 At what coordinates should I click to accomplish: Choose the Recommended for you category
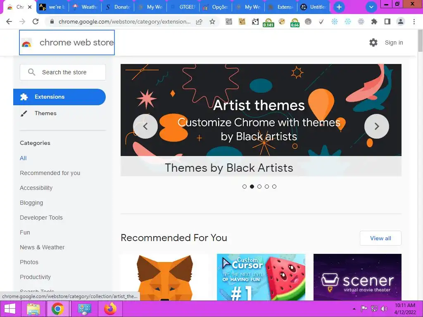[x=50, y=173]
